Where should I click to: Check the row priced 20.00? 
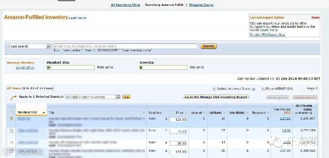tap(11, 131)
